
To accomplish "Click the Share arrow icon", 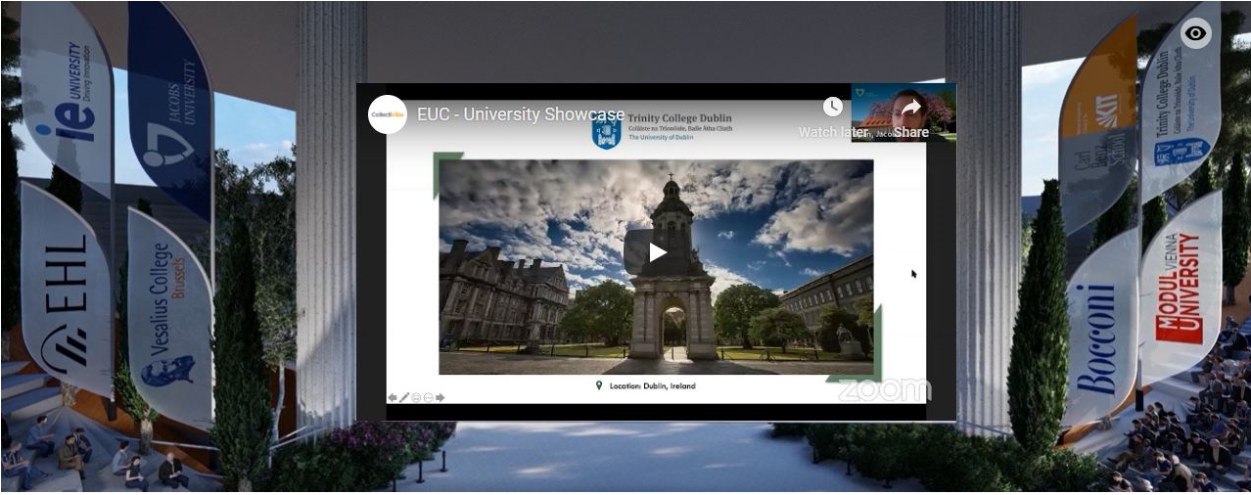I will tap(910, 108).
